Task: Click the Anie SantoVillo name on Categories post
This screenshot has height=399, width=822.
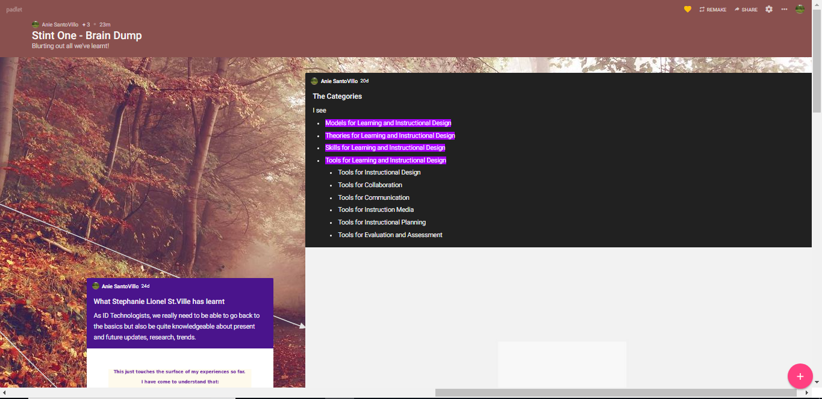Action: click(339, 81)
